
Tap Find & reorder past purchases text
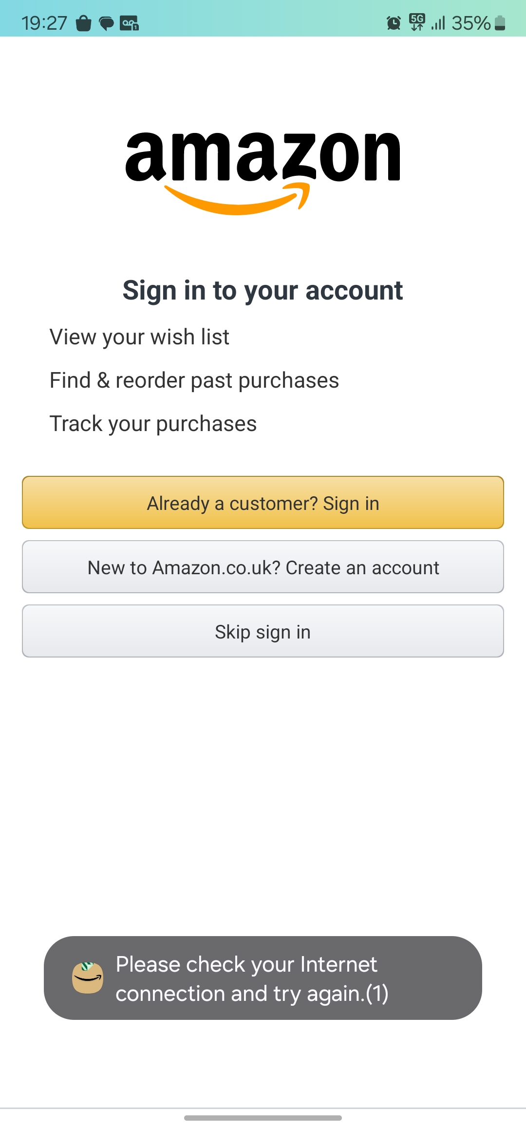pos(194,380)
